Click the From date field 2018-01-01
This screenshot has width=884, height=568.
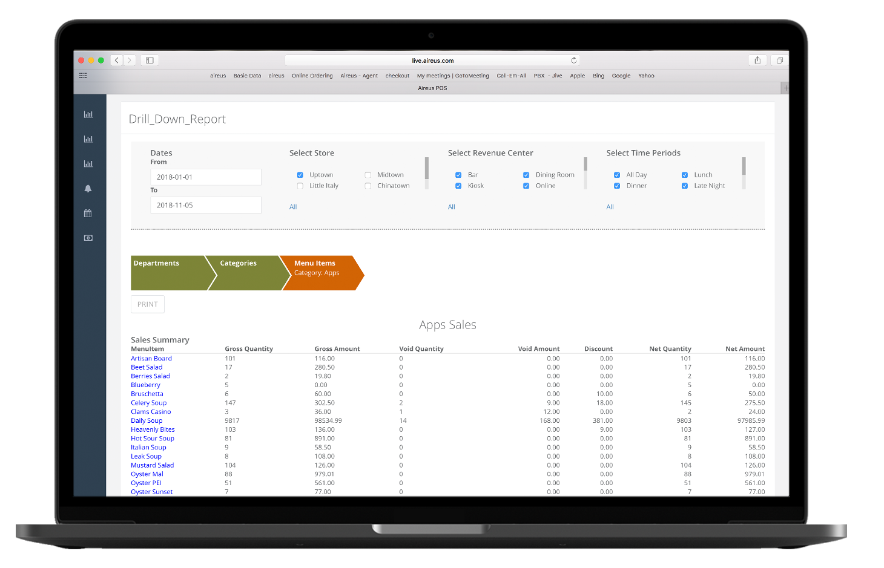pyautogui.click(x=206, y=177)
